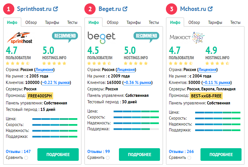This screenshot has height=167, width=248.
Task: Click the Recommend badge on Sprinthost card
Action: pos(65,37)
